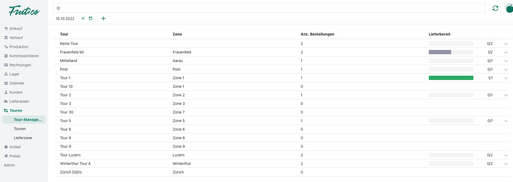Click the Preise tag icon
The image size is (513, 182).
point(6,156)
